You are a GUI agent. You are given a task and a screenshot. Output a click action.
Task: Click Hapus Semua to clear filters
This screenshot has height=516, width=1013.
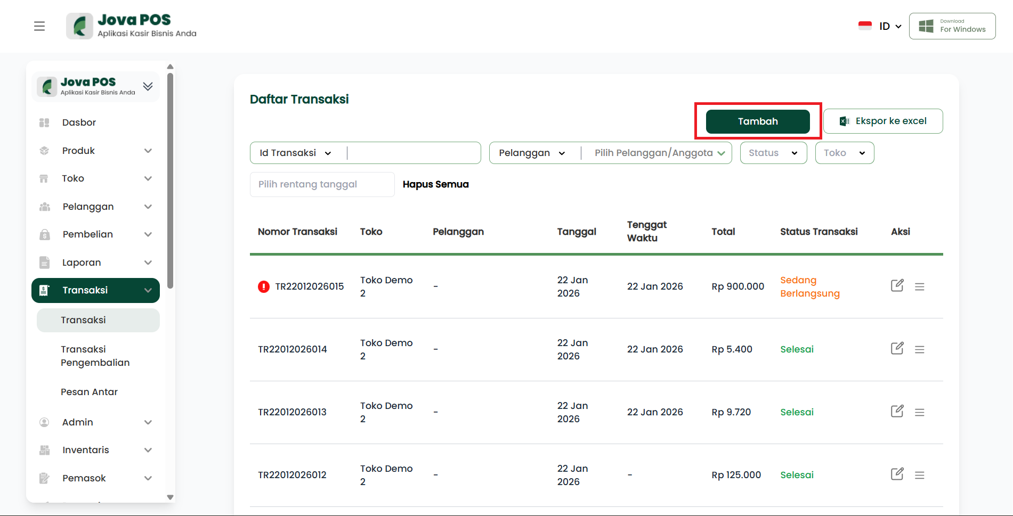tap(435, 184)
